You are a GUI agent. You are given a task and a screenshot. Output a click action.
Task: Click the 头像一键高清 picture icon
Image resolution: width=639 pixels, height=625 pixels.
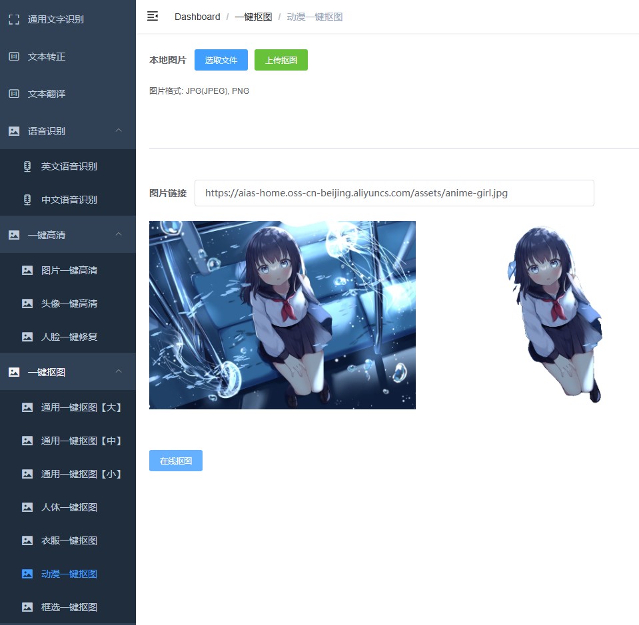(27, 304)
